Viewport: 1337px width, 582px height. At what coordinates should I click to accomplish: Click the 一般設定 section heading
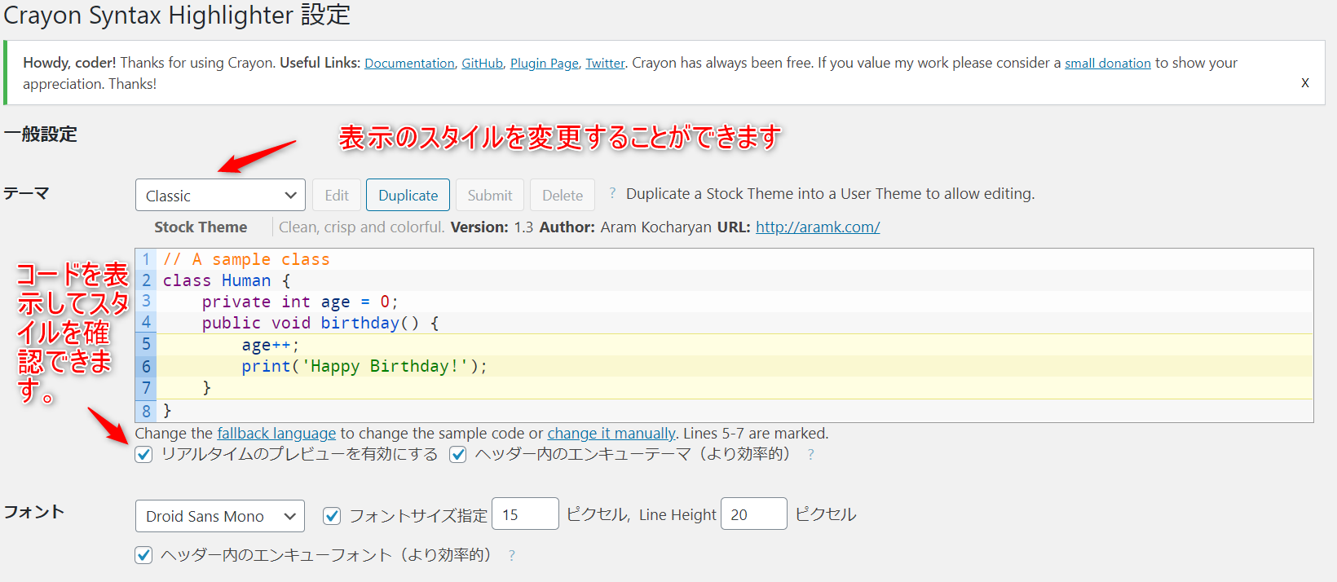41,134
